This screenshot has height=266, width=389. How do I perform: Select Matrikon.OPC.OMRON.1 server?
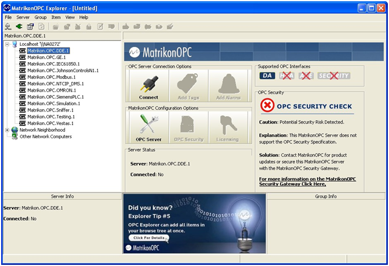[x=52, y=90]
